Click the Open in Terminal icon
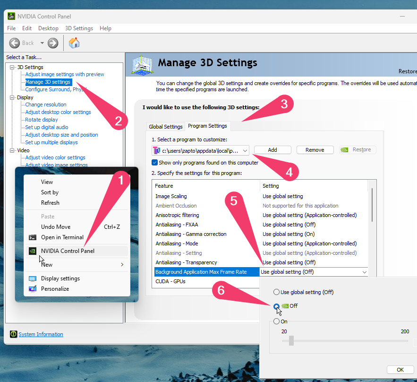This screenshot has height=382, width=417. [x=33, y=237]
